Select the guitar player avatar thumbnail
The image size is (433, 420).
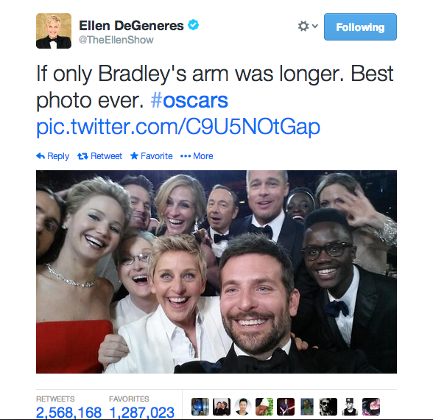coord(286,407)
